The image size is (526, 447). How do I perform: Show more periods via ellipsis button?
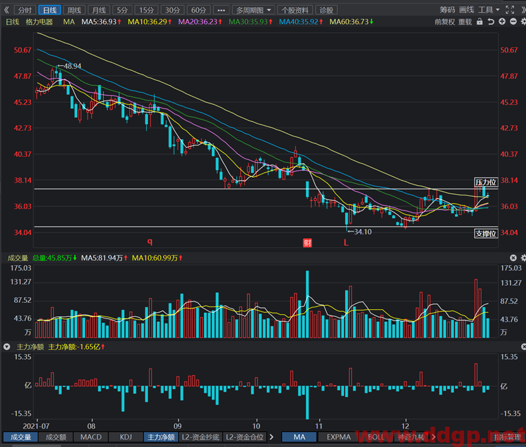pos(221,10)
